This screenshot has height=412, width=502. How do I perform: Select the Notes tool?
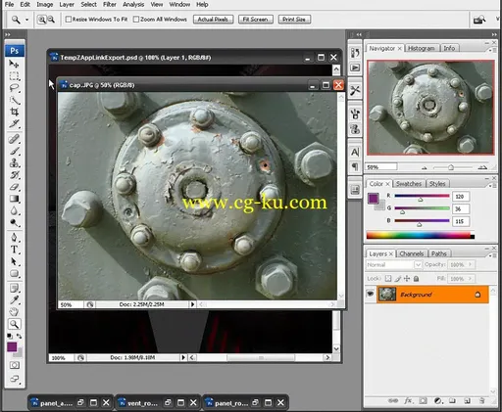tap(14, 289)
